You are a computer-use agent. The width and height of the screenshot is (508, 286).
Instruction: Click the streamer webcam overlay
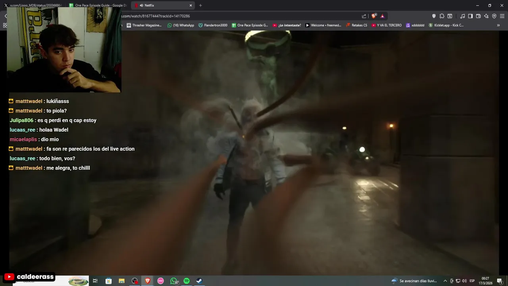pyautogui.click(x=64, y=50)
